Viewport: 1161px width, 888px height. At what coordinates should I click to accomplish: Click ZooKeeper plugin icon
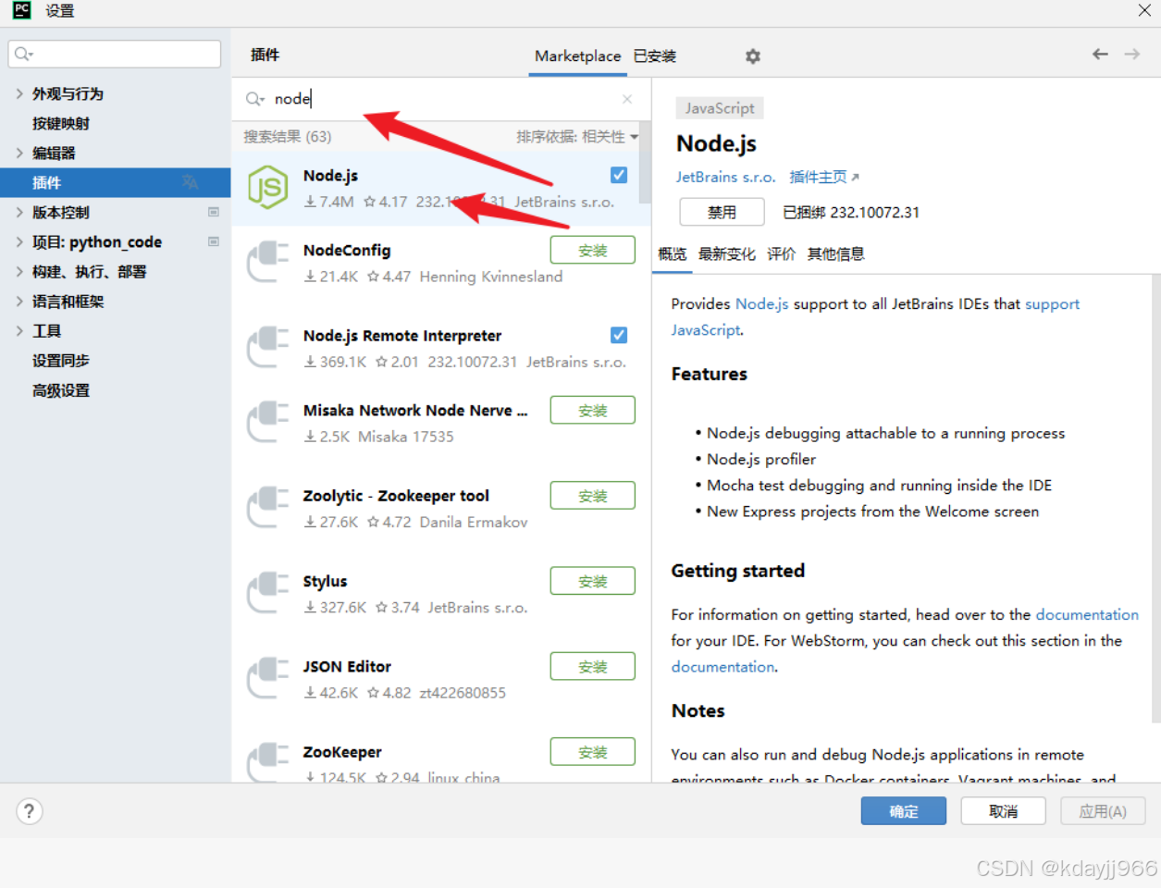point(267,761)
